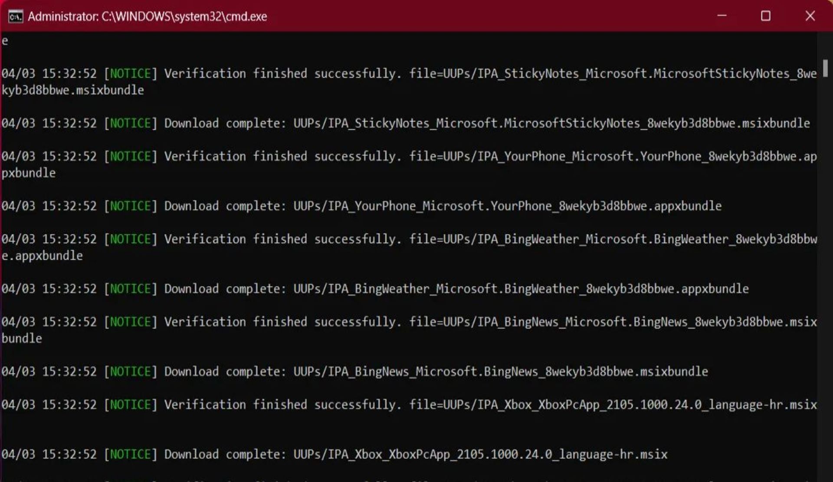Click the BingWeather 'Verification finished successfully' line
This screenshot has width=833, height=482.
(x=408, y=239)
